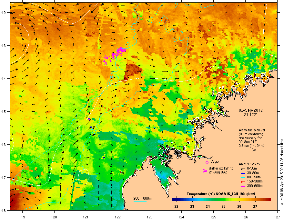Click the "ANMN 12h av." legend heading

(250, 164)
